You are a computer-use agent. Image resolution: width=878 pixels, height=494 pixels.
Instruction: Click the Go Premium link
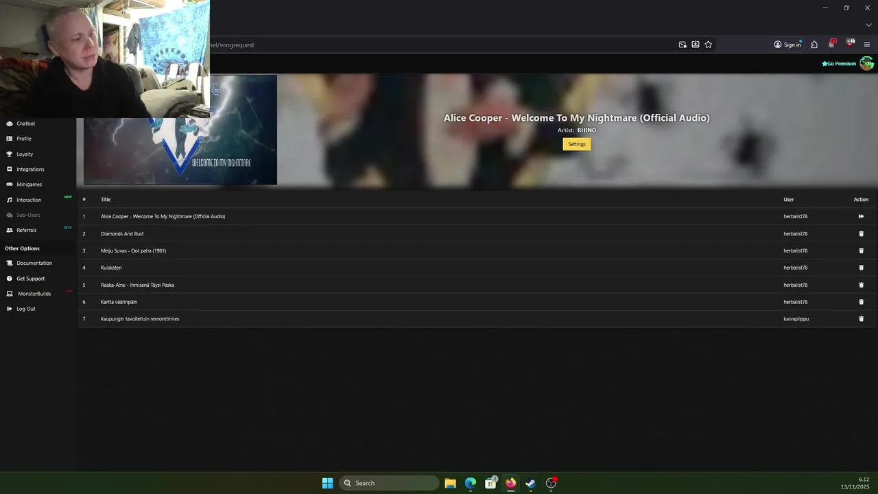pos(839,64)
